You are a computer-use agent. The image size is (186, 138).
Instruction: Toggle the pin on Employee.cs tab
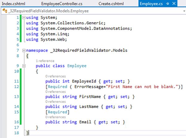[167, 4]
